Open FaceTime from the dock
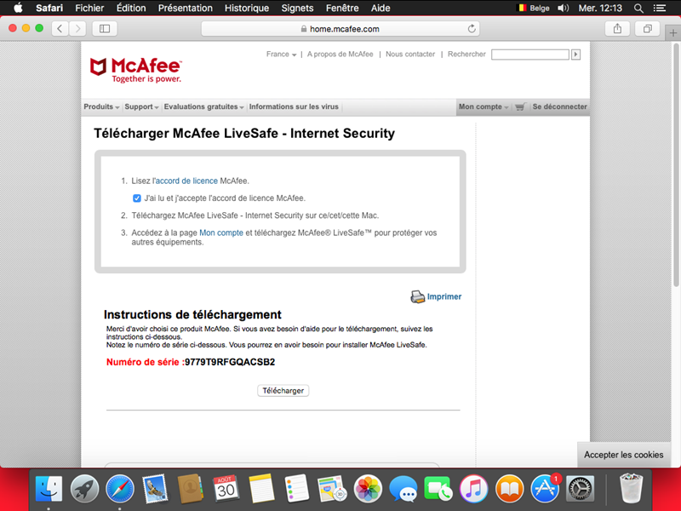 point(438,489)
